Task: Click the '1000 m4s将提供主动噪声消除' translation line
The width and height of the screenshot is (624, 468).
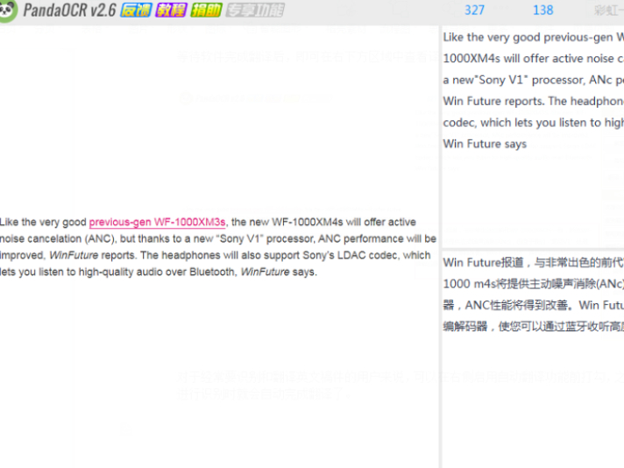Action: [x=533, y=284]
